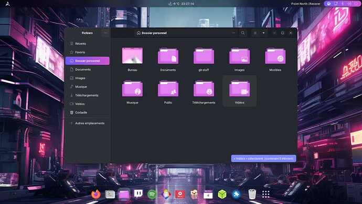Click the display icon in system tray
The width and height of the screenshot is (362, 204).
pyautogui.click(x=336, y=4)
